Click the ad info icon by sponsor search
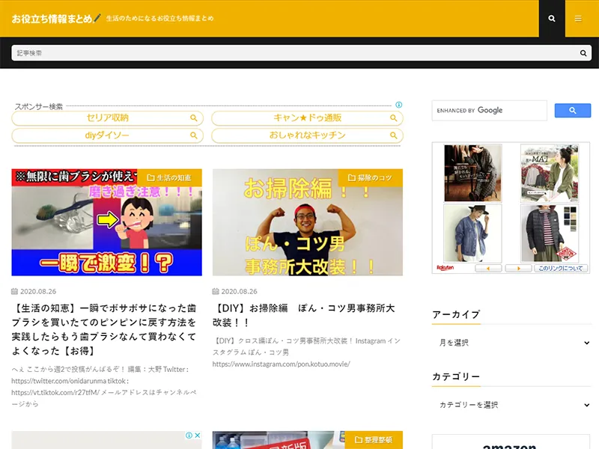The height and width of the screenshot is (449, 599). [x=399, y=106]
